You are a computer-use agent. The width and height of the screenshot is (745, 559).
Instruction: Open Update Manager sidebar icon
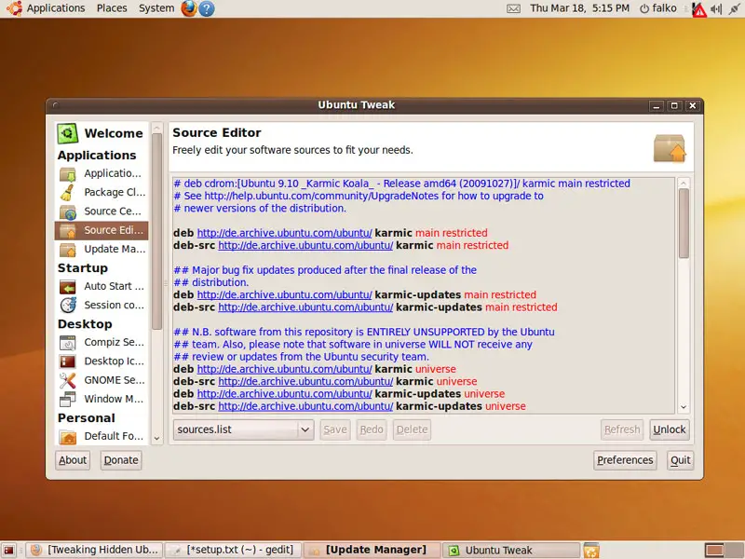[68, 250]
